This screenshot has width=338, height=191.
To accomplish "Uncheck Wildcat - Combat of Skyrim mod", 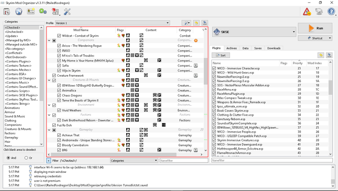I will pyautogui.click(x=59, y=36).
